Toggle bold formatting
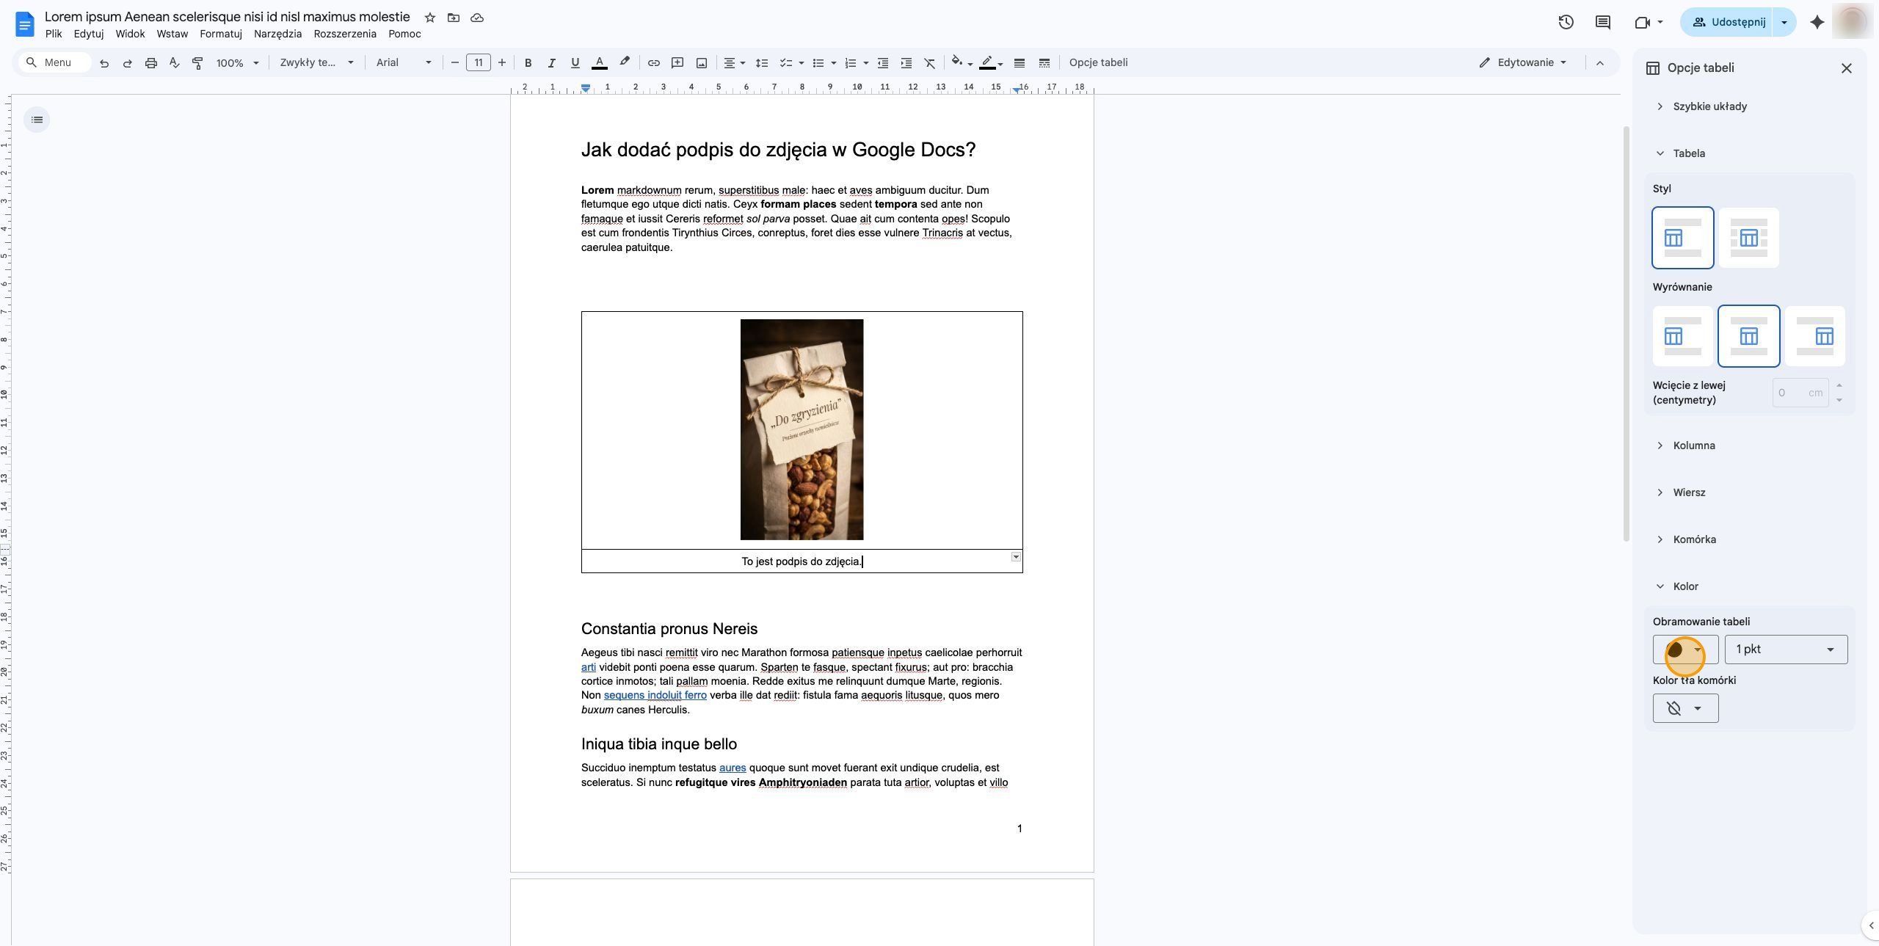1879x946 pixels. pos(528,63)
